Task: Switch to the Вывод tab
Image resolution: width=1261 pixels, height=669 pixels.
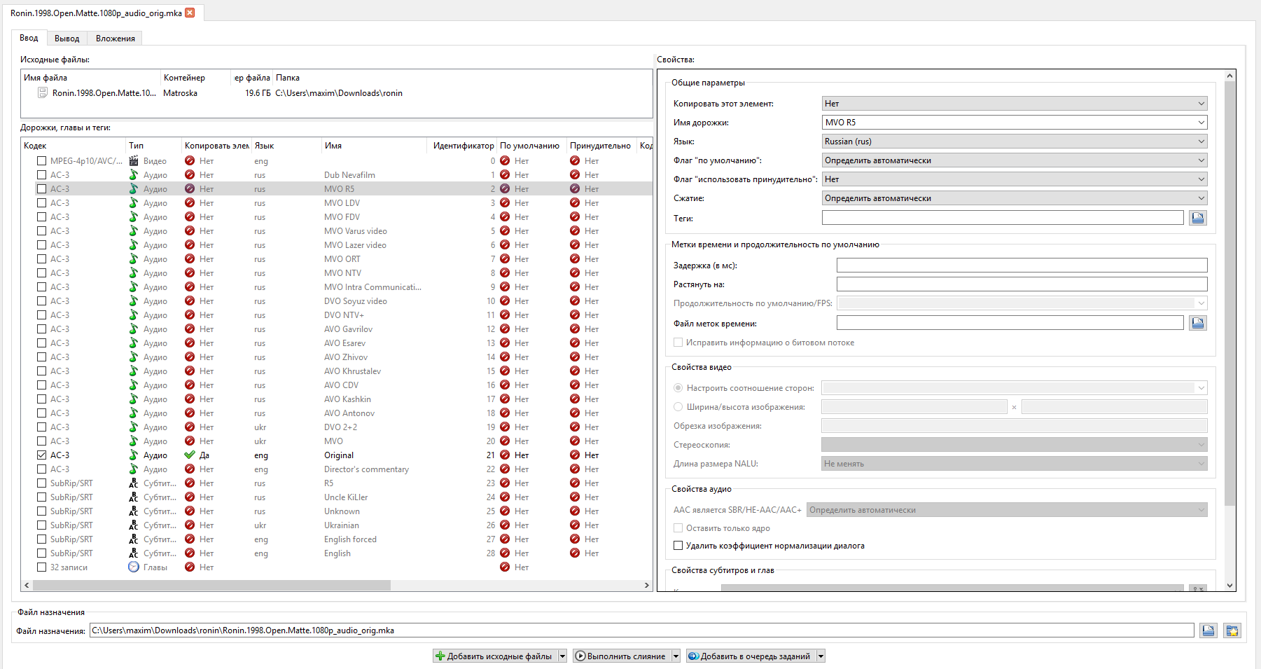Action: point(67,39)
